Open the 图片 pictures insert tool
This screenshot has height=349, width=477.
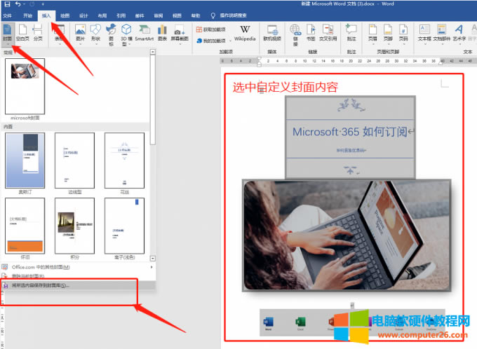click(x=80, y=34)
